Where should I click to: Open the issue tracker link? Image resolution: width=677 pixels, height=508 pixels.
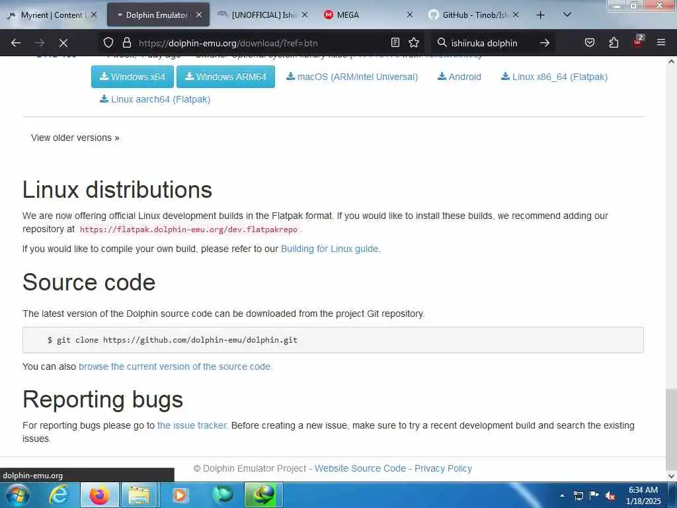[x=192, y=425]
